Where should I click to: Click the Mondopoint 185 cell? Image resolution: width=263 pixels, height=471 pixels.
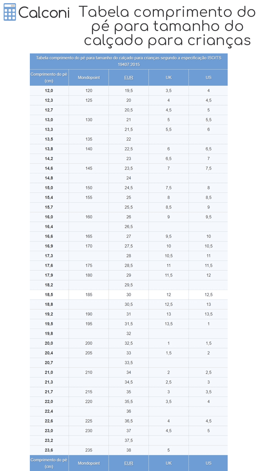[89, 295]
